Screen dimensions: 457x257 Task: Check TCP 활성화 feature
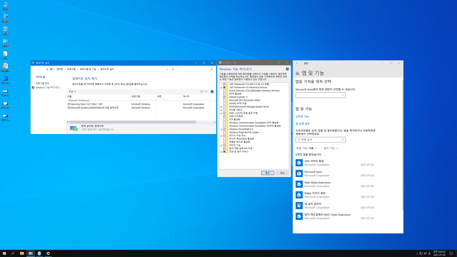[224, 119]
